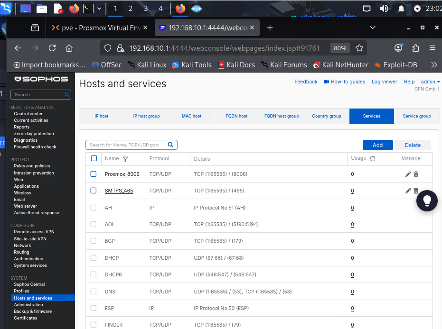
Task: Click the pencil edit icon for Proxmox_8006
Action: (408, 174)
